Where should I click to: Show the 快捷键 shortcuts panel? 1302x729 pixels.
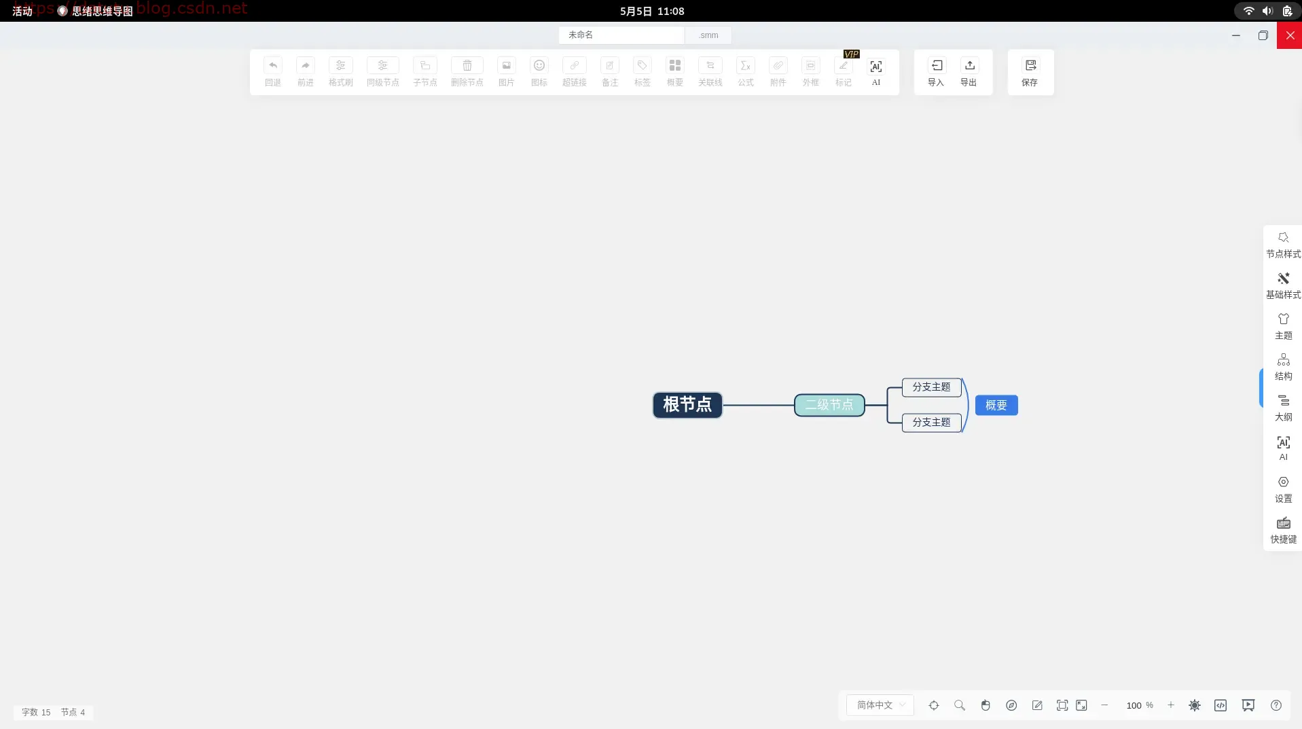[x=1283, y=531]
